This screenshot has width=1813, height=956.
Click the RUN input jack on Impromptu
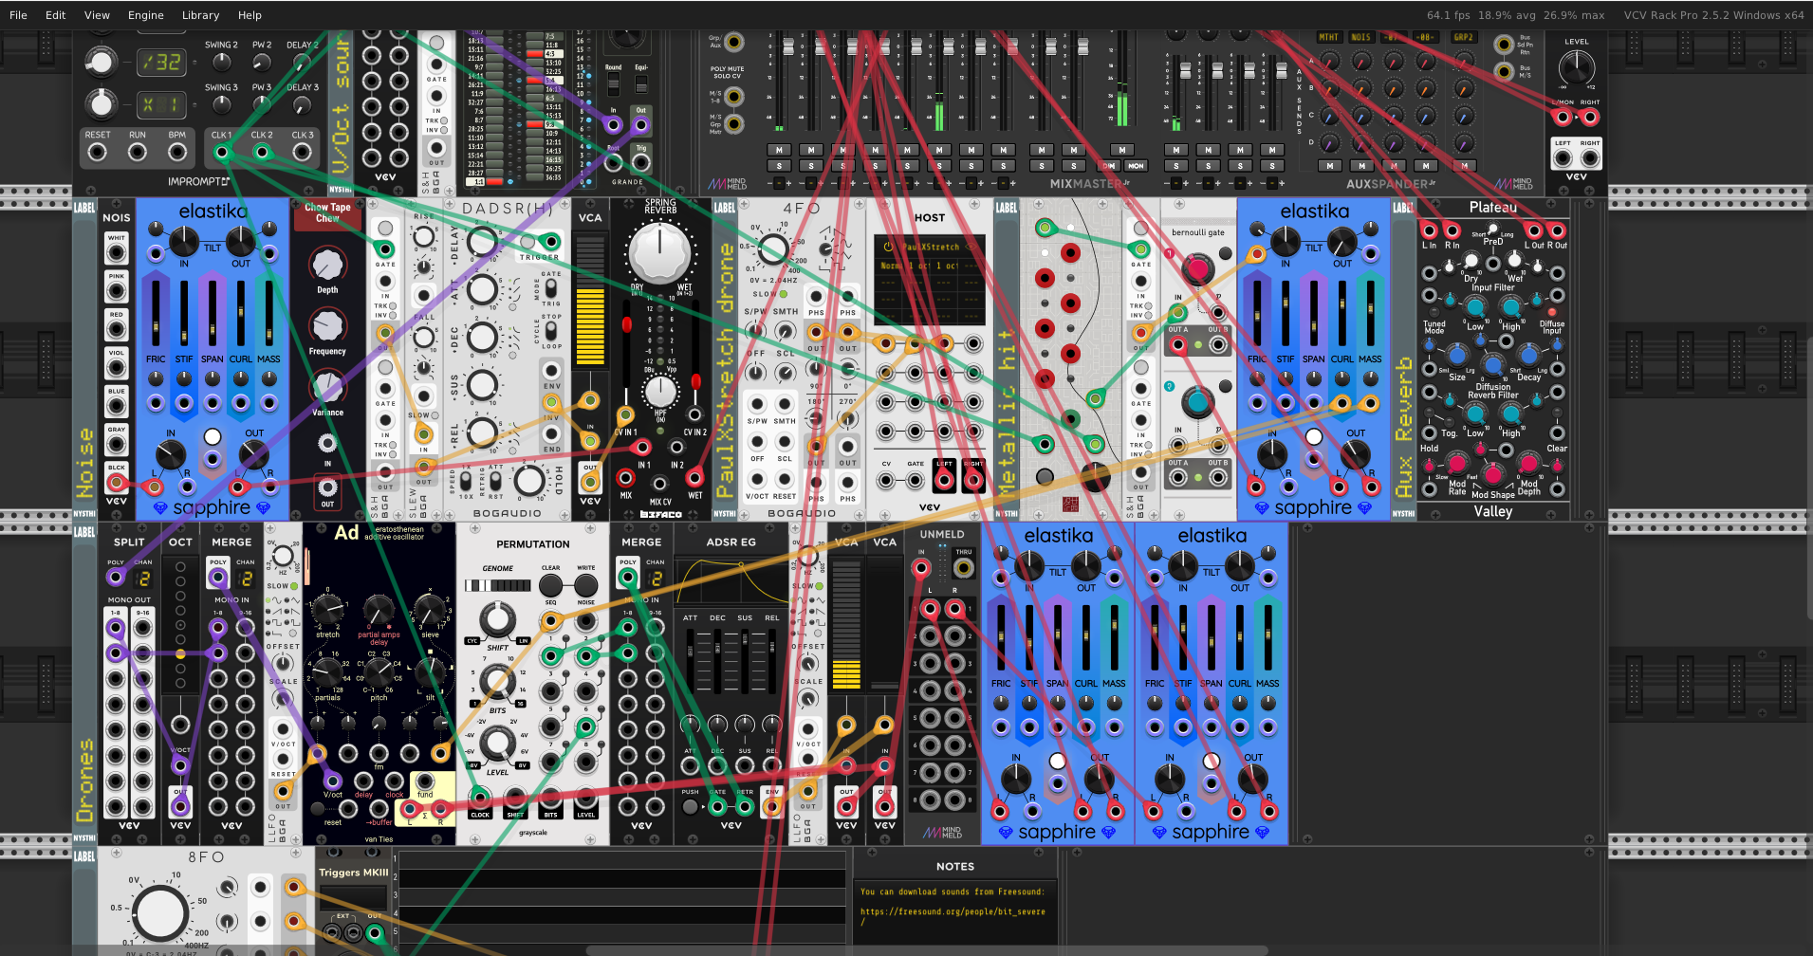coord(138,152)
